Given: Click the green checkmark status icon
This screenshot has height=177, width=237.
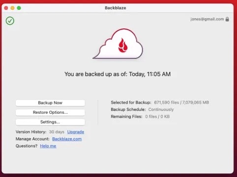Looking at the screenshot, I should [x=10, y=21].
